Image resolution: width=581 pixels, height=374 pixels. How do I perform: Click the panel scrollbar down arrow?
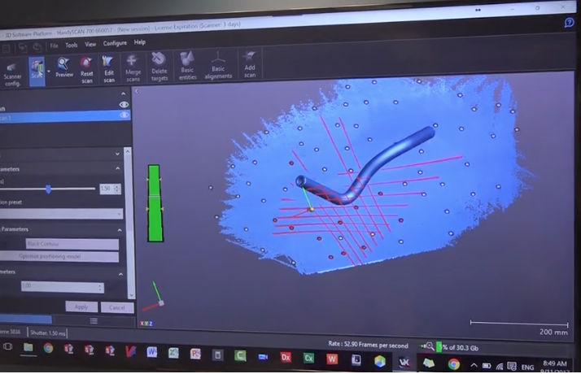coord(132,295)
